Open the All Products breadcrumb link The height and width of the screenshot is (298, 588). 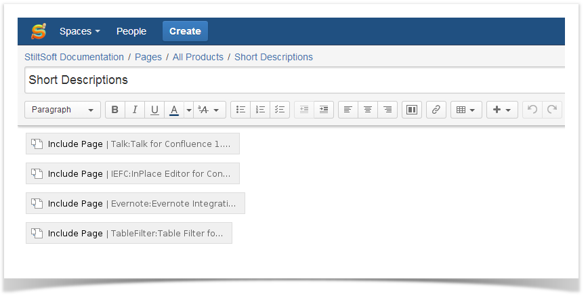pyautogui.click(x=198, y=57)
